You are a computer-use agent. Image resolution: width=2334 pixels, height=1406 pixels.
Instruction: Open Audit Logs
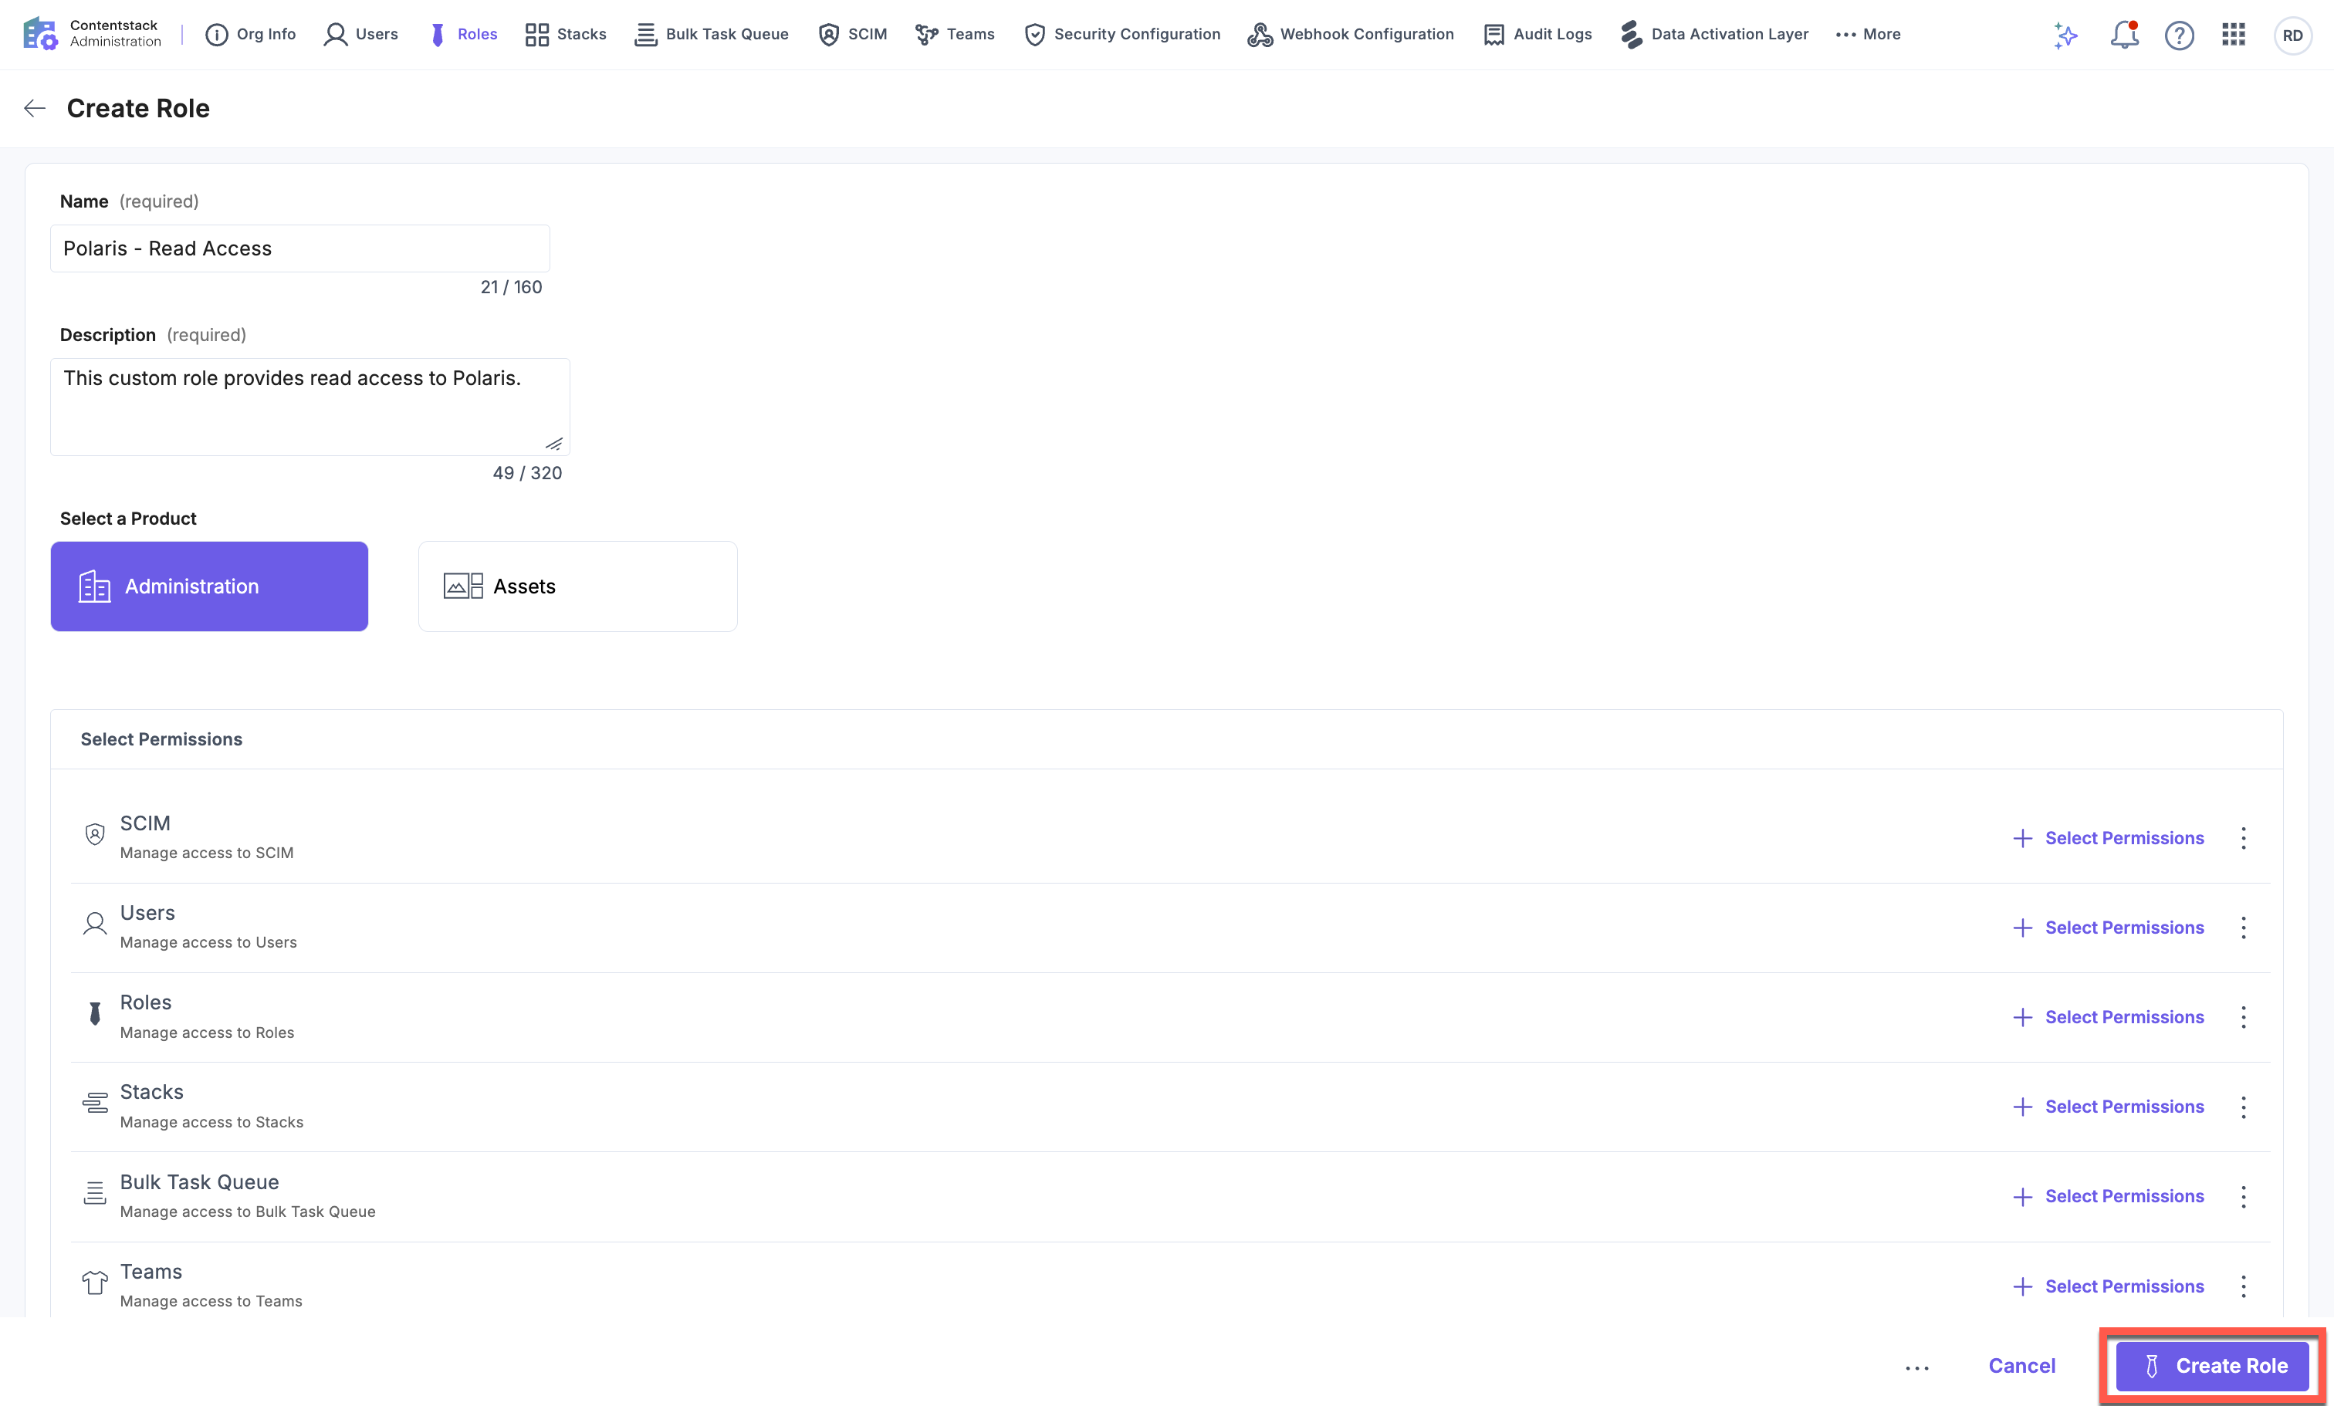pos(1537,34)
